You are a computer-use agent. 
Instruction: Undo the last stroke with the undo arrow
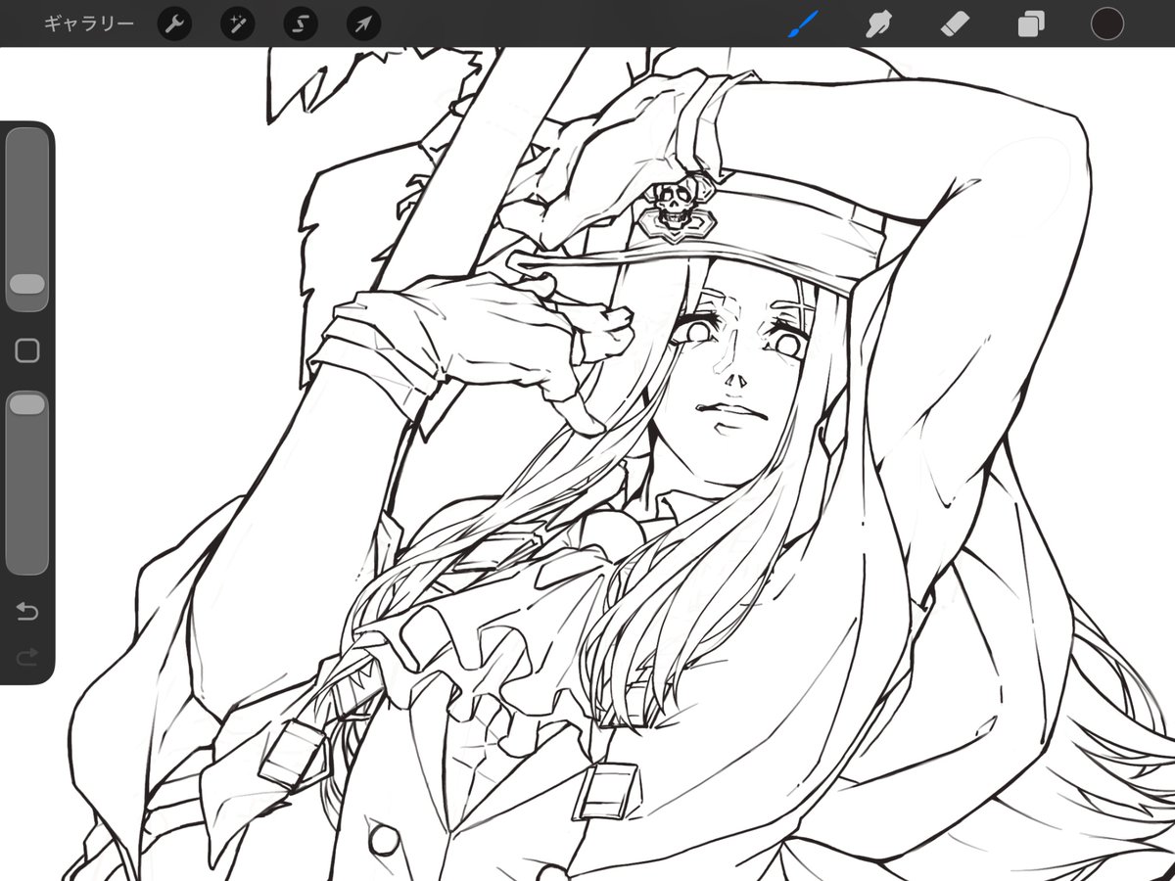coord(27,613)
